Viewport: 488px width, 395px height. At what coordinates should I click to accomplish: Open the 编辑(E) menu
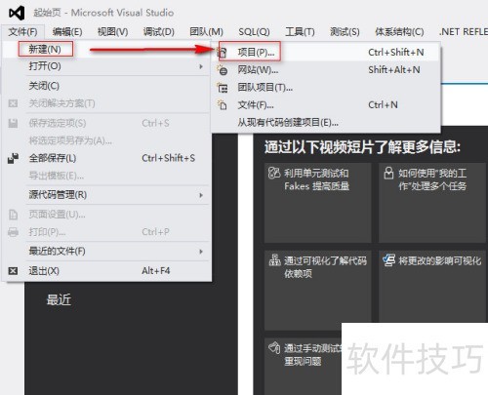point(67,32)
